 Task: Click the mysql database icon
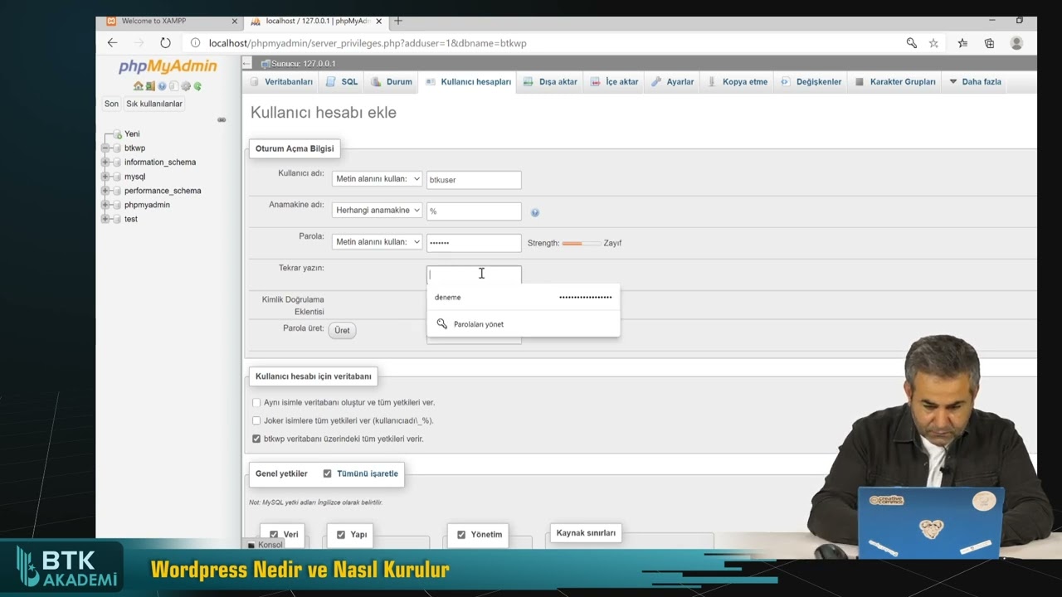click(117, 177)
